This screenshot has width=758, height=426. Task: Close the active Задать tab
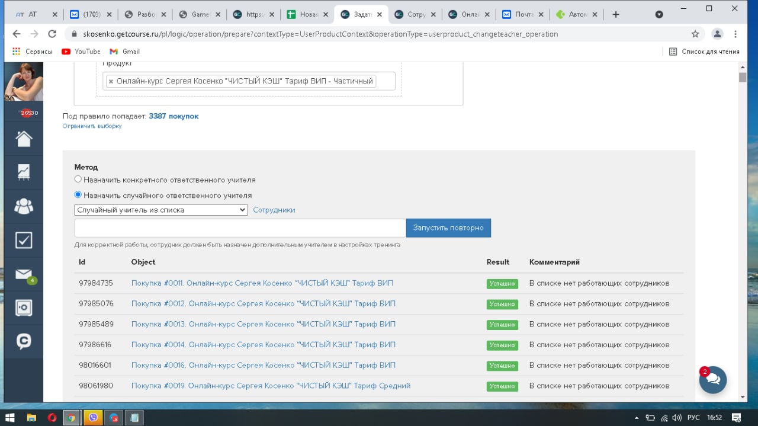pyautogui.click(x=379, y=14)
